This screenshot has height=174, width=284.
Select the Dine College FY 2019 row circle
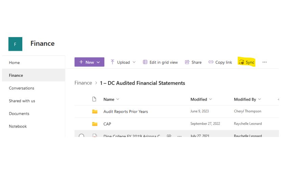[x=81, y=136]
